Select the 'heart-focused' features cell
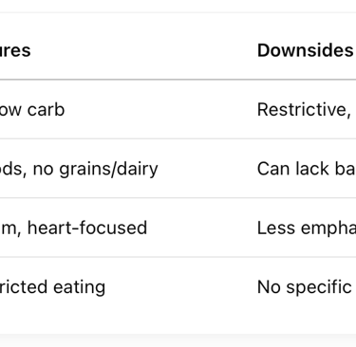This screenshot has height=347, width=356. click(x=73, y=228)
